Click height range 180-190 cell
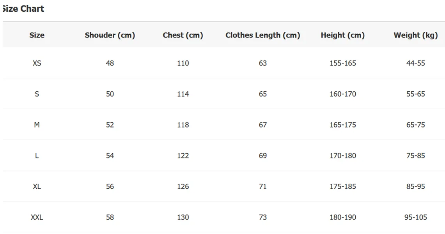The height and width of the screenshot is (234, 445). 342,217
